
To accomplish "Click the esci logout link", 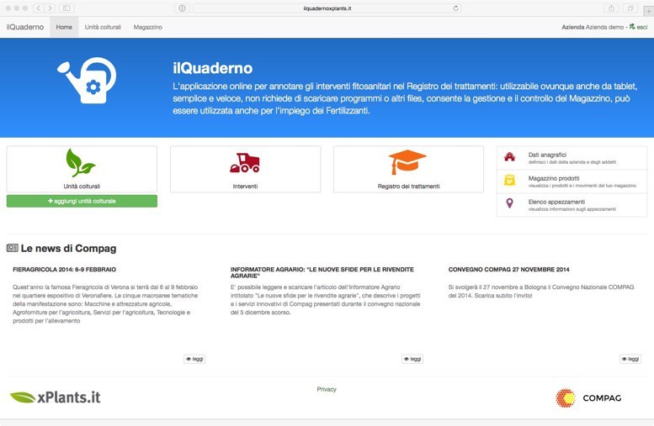I will tap(642, 27).
